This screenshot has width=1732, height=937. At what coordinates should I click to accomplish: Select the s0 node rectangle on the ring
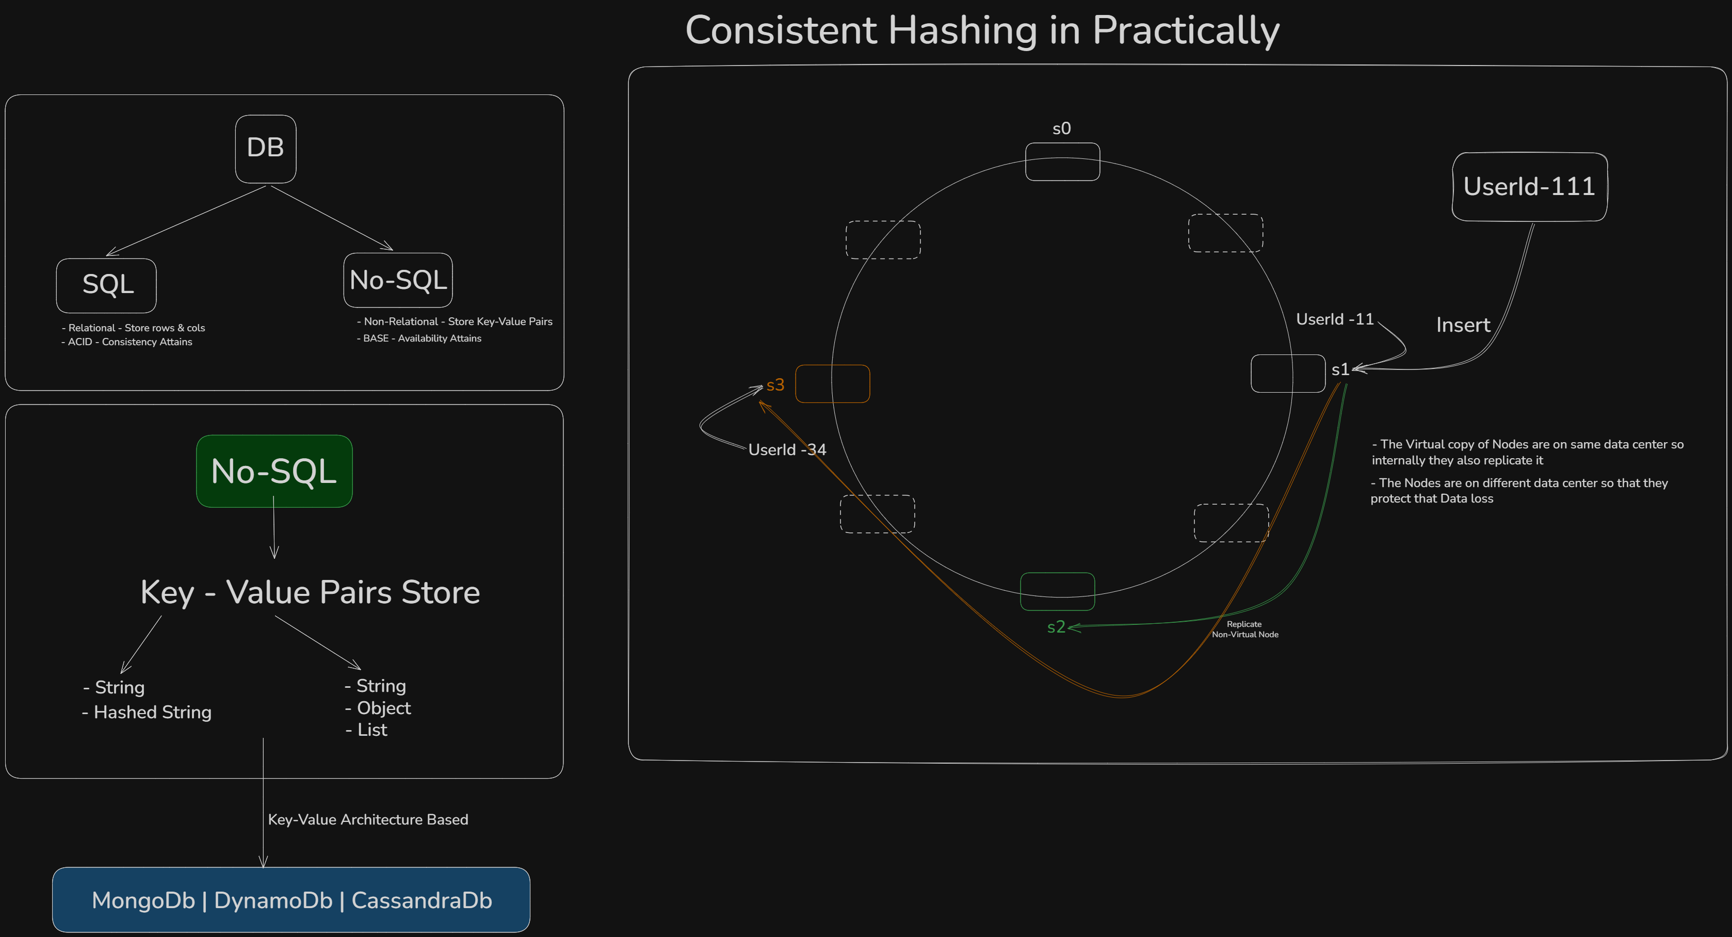click(1062, 161)
